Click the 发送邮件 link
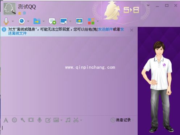 pos(105,29)
